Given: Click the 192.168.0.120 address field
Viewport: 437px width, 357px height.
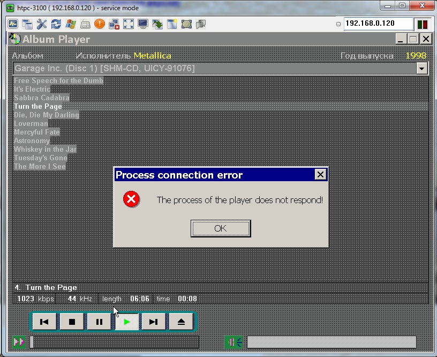Looking at the screenshot, I should pos(379,24).
